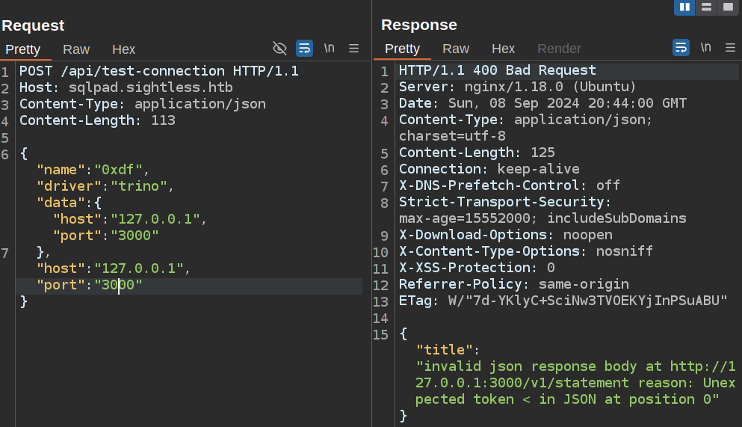Screen dimensions: 742x427
Task: Switch Request view to the Hex tab
Action: tap(124, 49)
